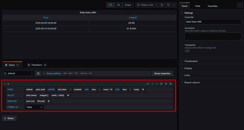Expand the Visualization section
The image size is (244, 130).
point(191,61)
